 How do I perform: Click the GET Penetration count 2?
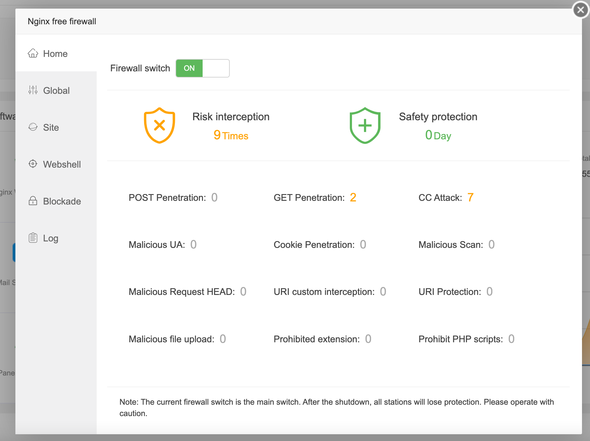(x=353, y=197)
